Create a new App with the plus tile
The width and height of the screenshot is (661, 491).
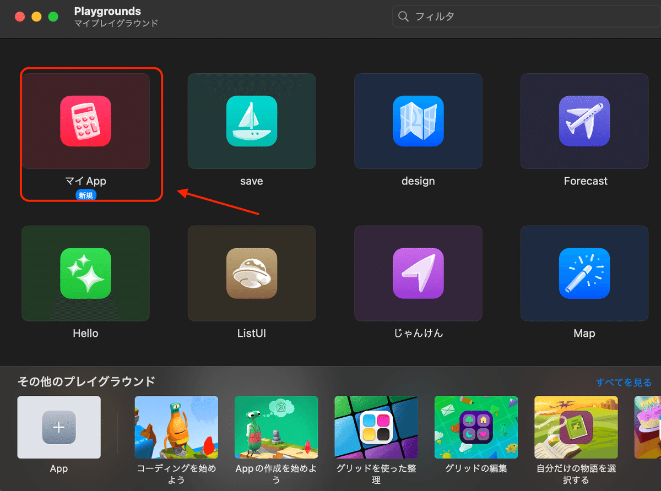[x=59, y=428]
